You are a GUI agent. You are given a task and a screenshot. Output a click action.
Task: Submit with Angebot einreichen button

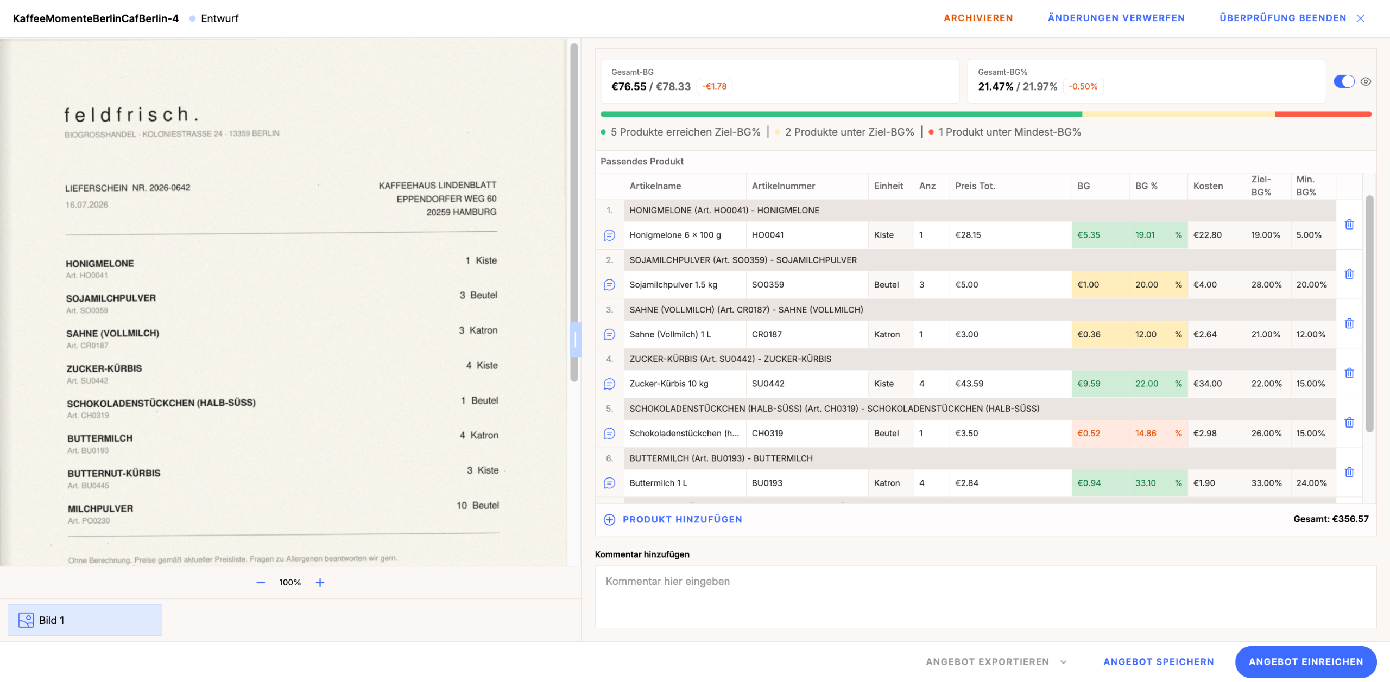1305,662
